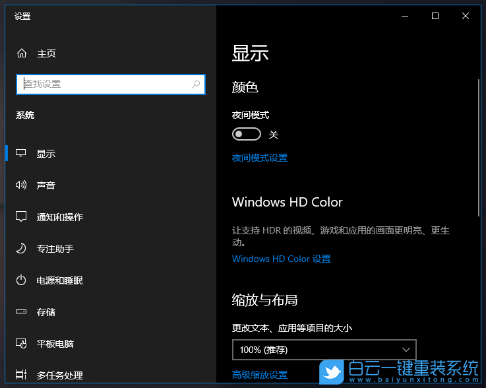Click the monitor icon beside 显示

21,153
